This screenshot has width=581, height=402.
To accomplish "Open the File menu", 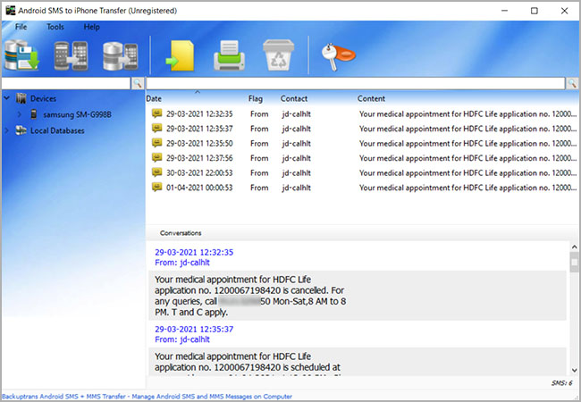I will (x=21, y=27).
